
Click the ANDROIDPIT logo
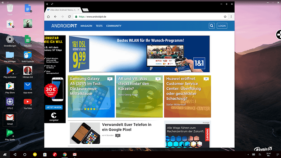pos(64,26)
